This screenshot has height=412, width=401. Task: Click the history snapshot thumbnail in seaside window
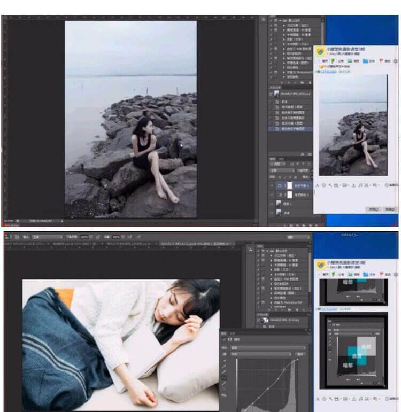coord(276,94)
